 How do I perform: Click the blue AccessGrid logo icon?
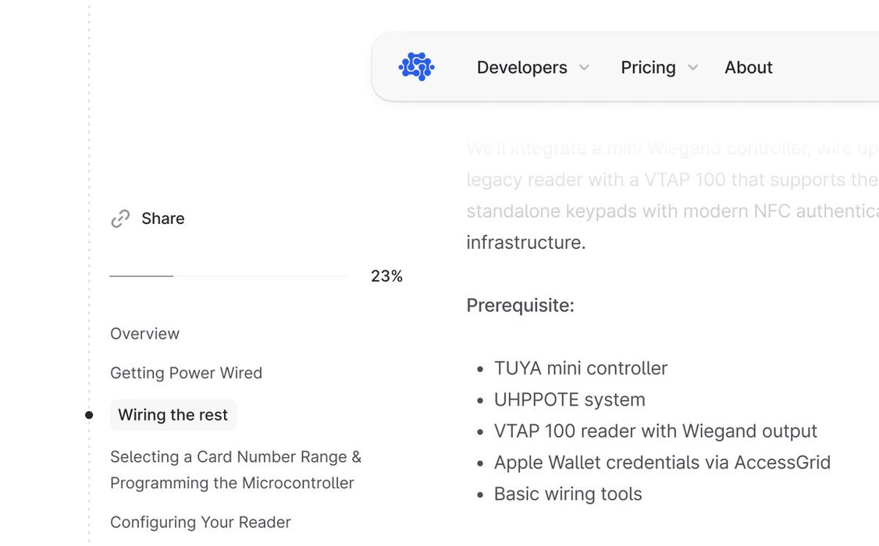coord(416,67)
